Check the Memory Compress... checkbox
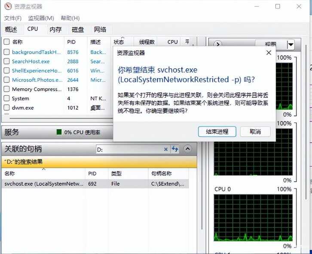The width and height of the screenshot is (312, 254). pos(6,89)
